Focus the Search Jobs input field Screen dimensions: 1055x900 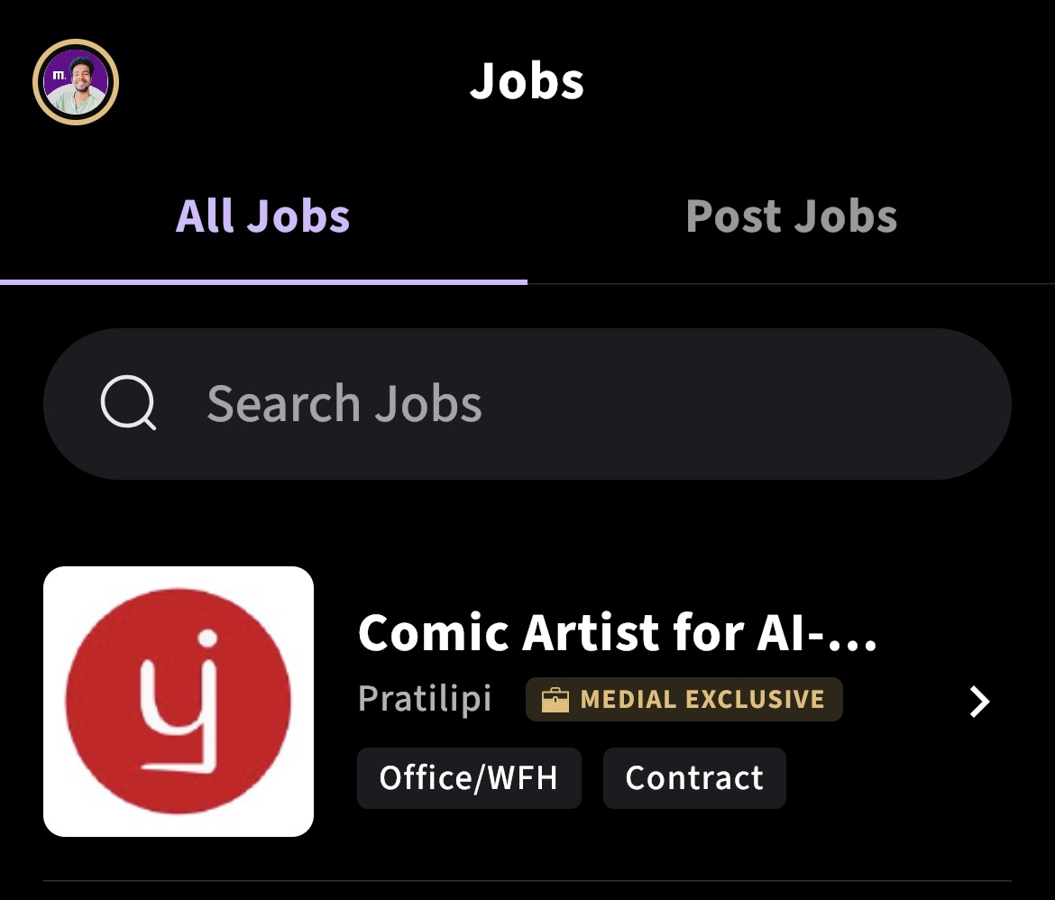541,403
